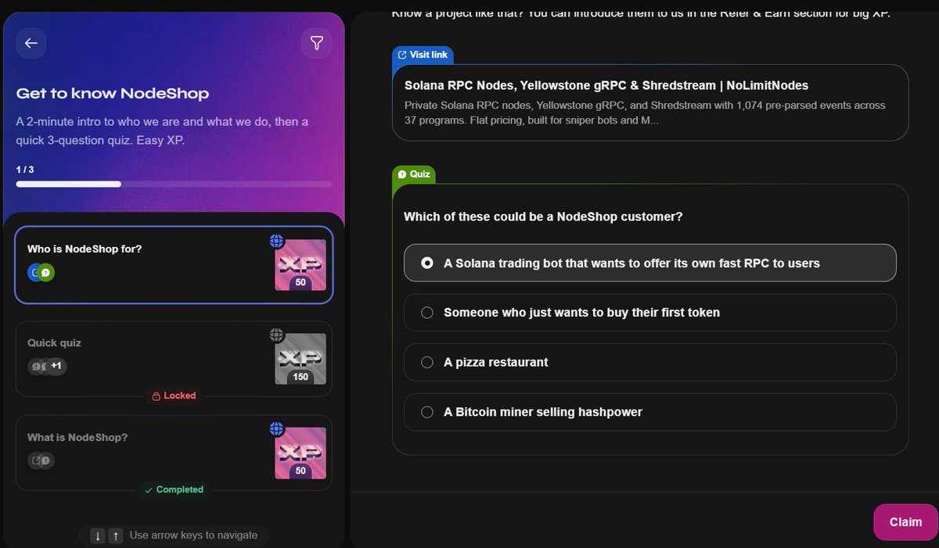The height and width of the screenshot is (548, 939).
Task: Open the NoLimitNodes Solana RPC Nodes link card
Action: coord(650,102)
